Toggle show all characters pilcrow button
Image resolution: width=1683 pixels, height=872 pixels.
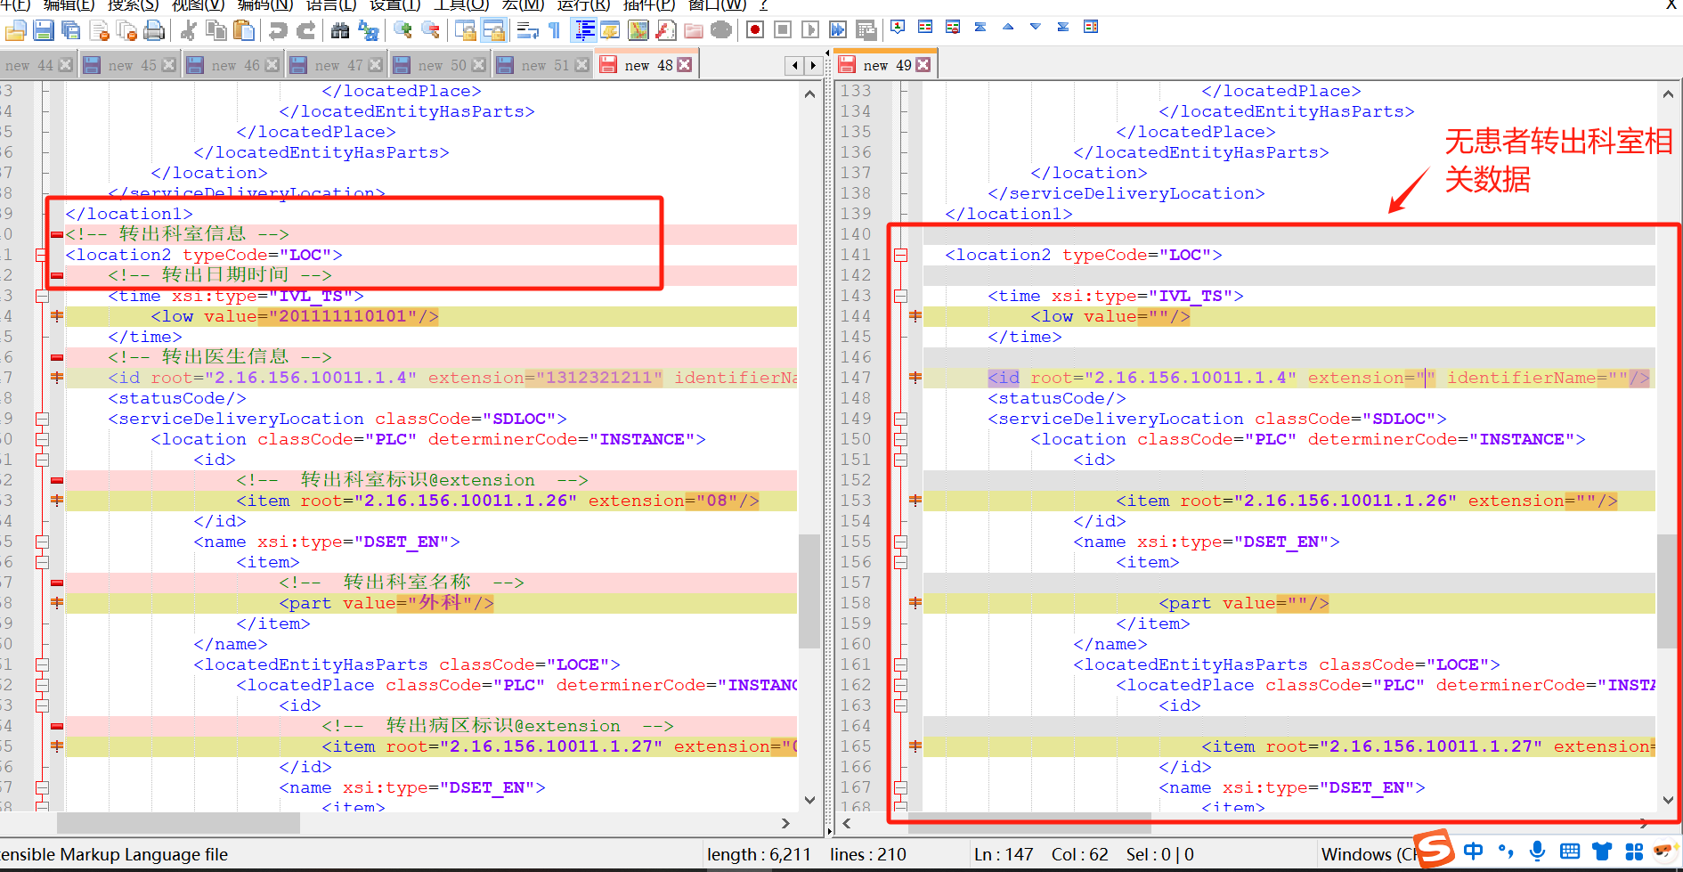pyautogui.click(x=554, y=31)
